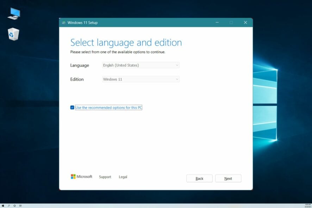This screenshot has height=208, width=312.
Task: Click the Windows Start button in taskbar
Action: click(x=3, y=206)
